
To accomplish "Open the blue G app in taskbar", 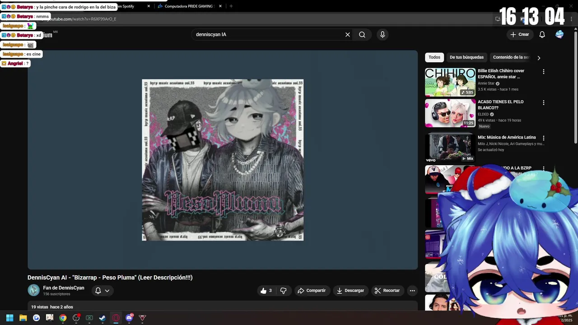I will (36, 318).
